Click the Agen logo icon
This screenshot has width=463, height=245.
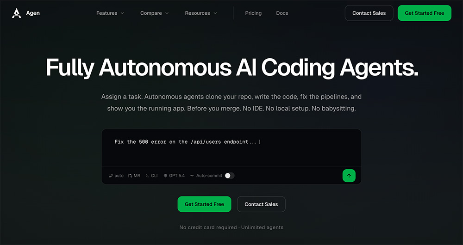tap(17, 13)
